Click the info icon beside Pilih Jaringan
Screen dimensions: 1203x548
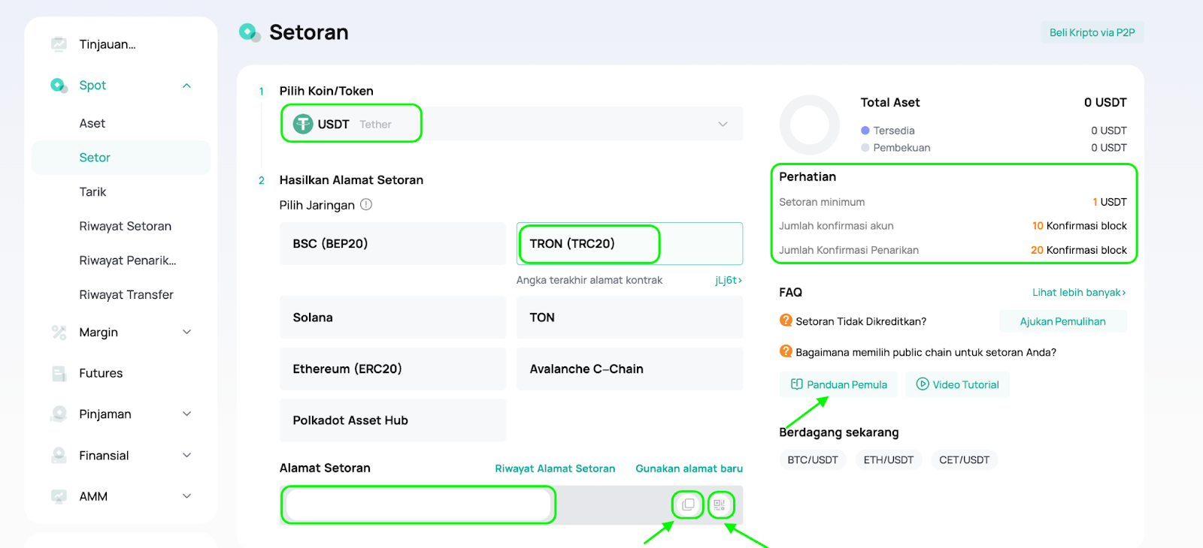[366, 204]
